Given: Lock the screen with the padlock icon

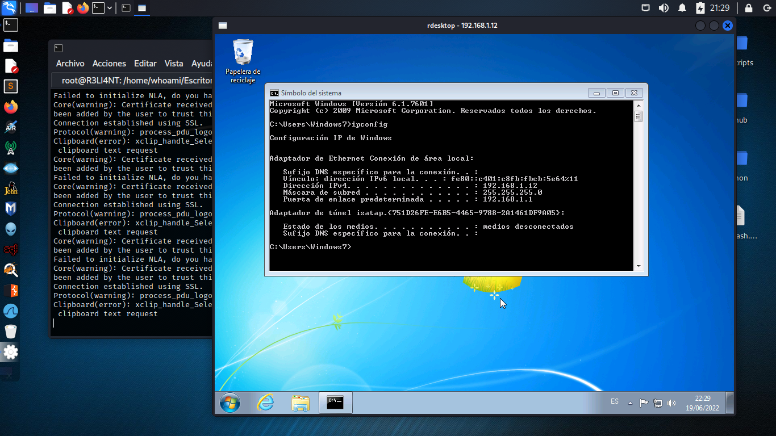Looking at the screenshot, I should (749, 8).
